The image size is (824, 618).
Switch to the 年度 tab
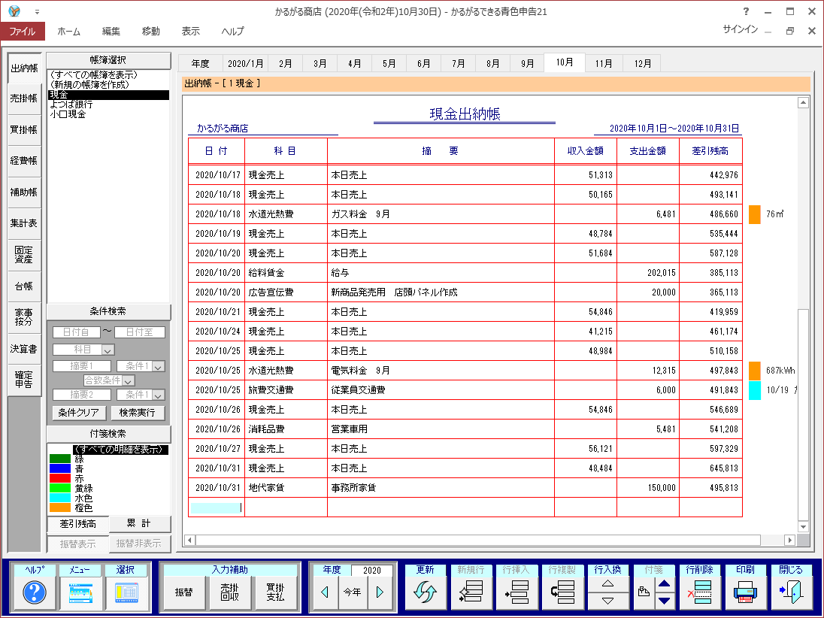pos(200,64)
